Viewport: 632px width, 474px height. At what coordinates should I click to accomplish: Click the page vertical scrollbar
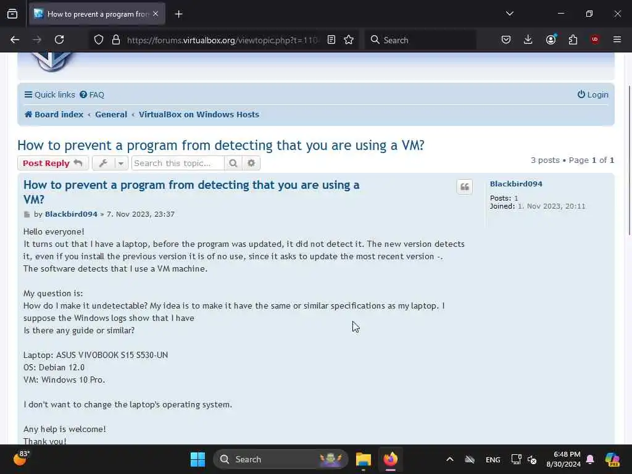pos(629,161)
